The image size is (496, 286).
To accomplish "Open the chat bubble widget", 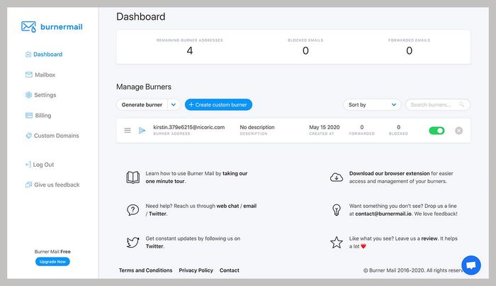I will [x=470, y=265].
